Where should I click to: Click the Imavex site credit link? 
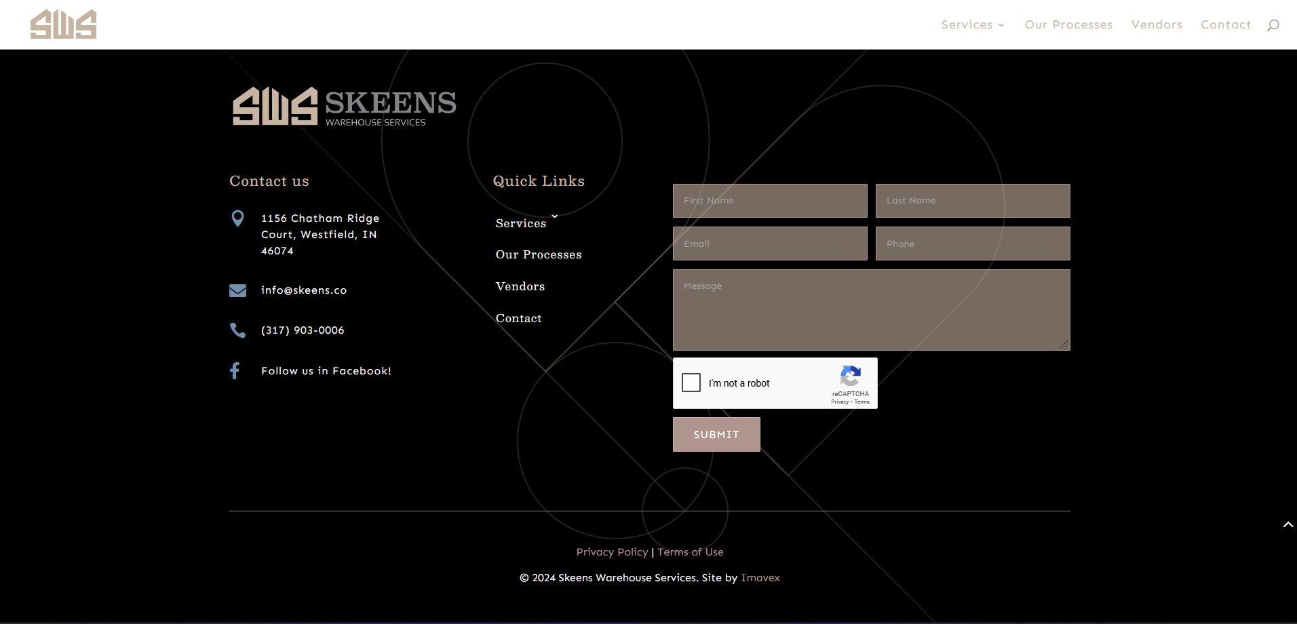click(x=760, y=578)
